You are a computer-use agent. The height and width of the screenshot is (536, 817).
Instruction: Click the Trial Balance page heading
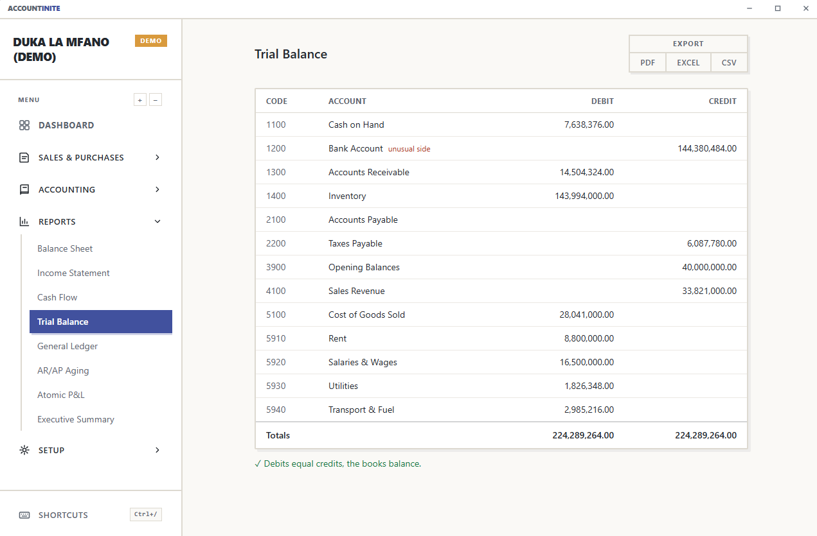[291, 54]
